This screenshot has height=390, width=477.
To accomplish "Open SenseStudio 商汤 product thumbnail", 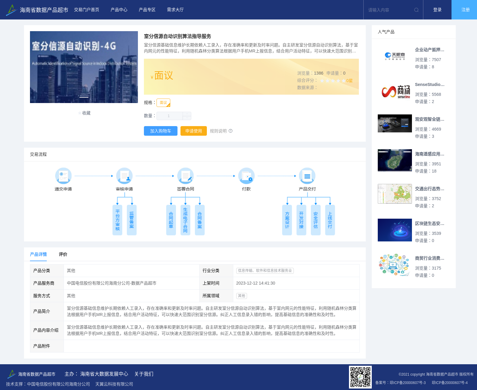I will click(395, 91).
